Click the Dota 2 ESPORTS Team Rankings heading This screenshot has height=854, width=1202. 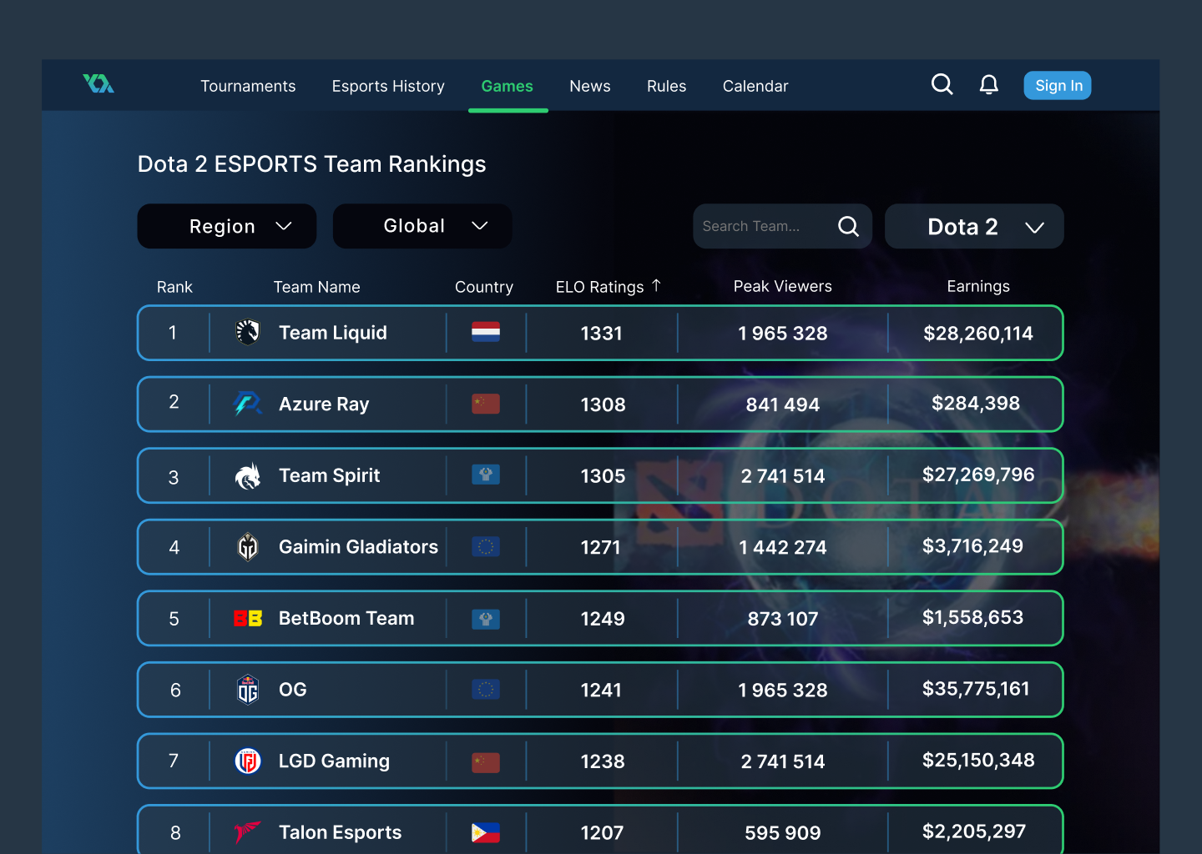pos(311,163)
